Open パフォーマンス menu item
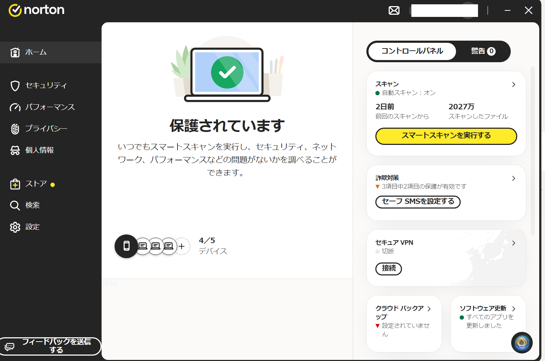 (x=51, y=107)
